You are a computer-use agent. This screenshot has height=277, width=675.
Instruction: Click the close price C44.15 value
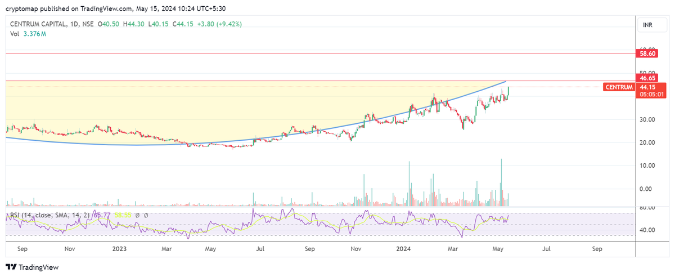183,24
